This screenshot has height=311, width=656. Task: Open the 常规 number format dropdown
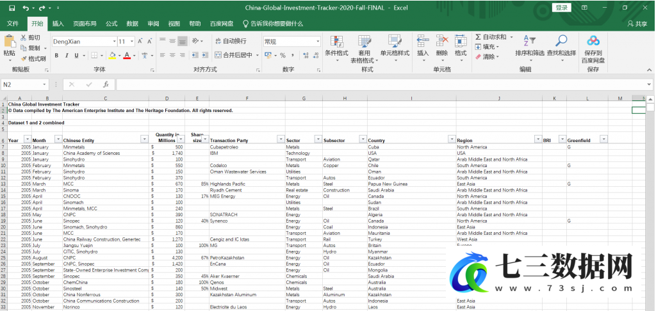318,42
